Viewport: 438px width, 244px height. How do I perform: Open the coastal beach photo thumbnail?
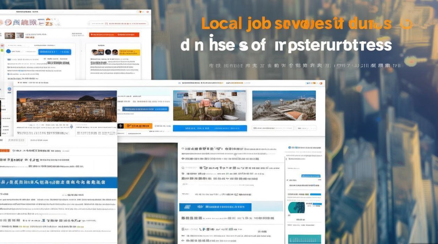pyautogui.click(x=284, y=105)
